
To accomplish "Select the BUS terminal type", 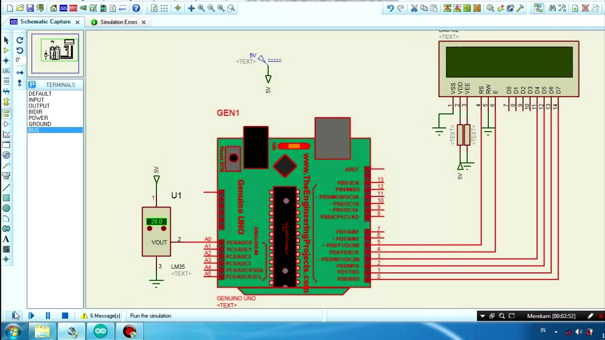I will click(55, 130).
